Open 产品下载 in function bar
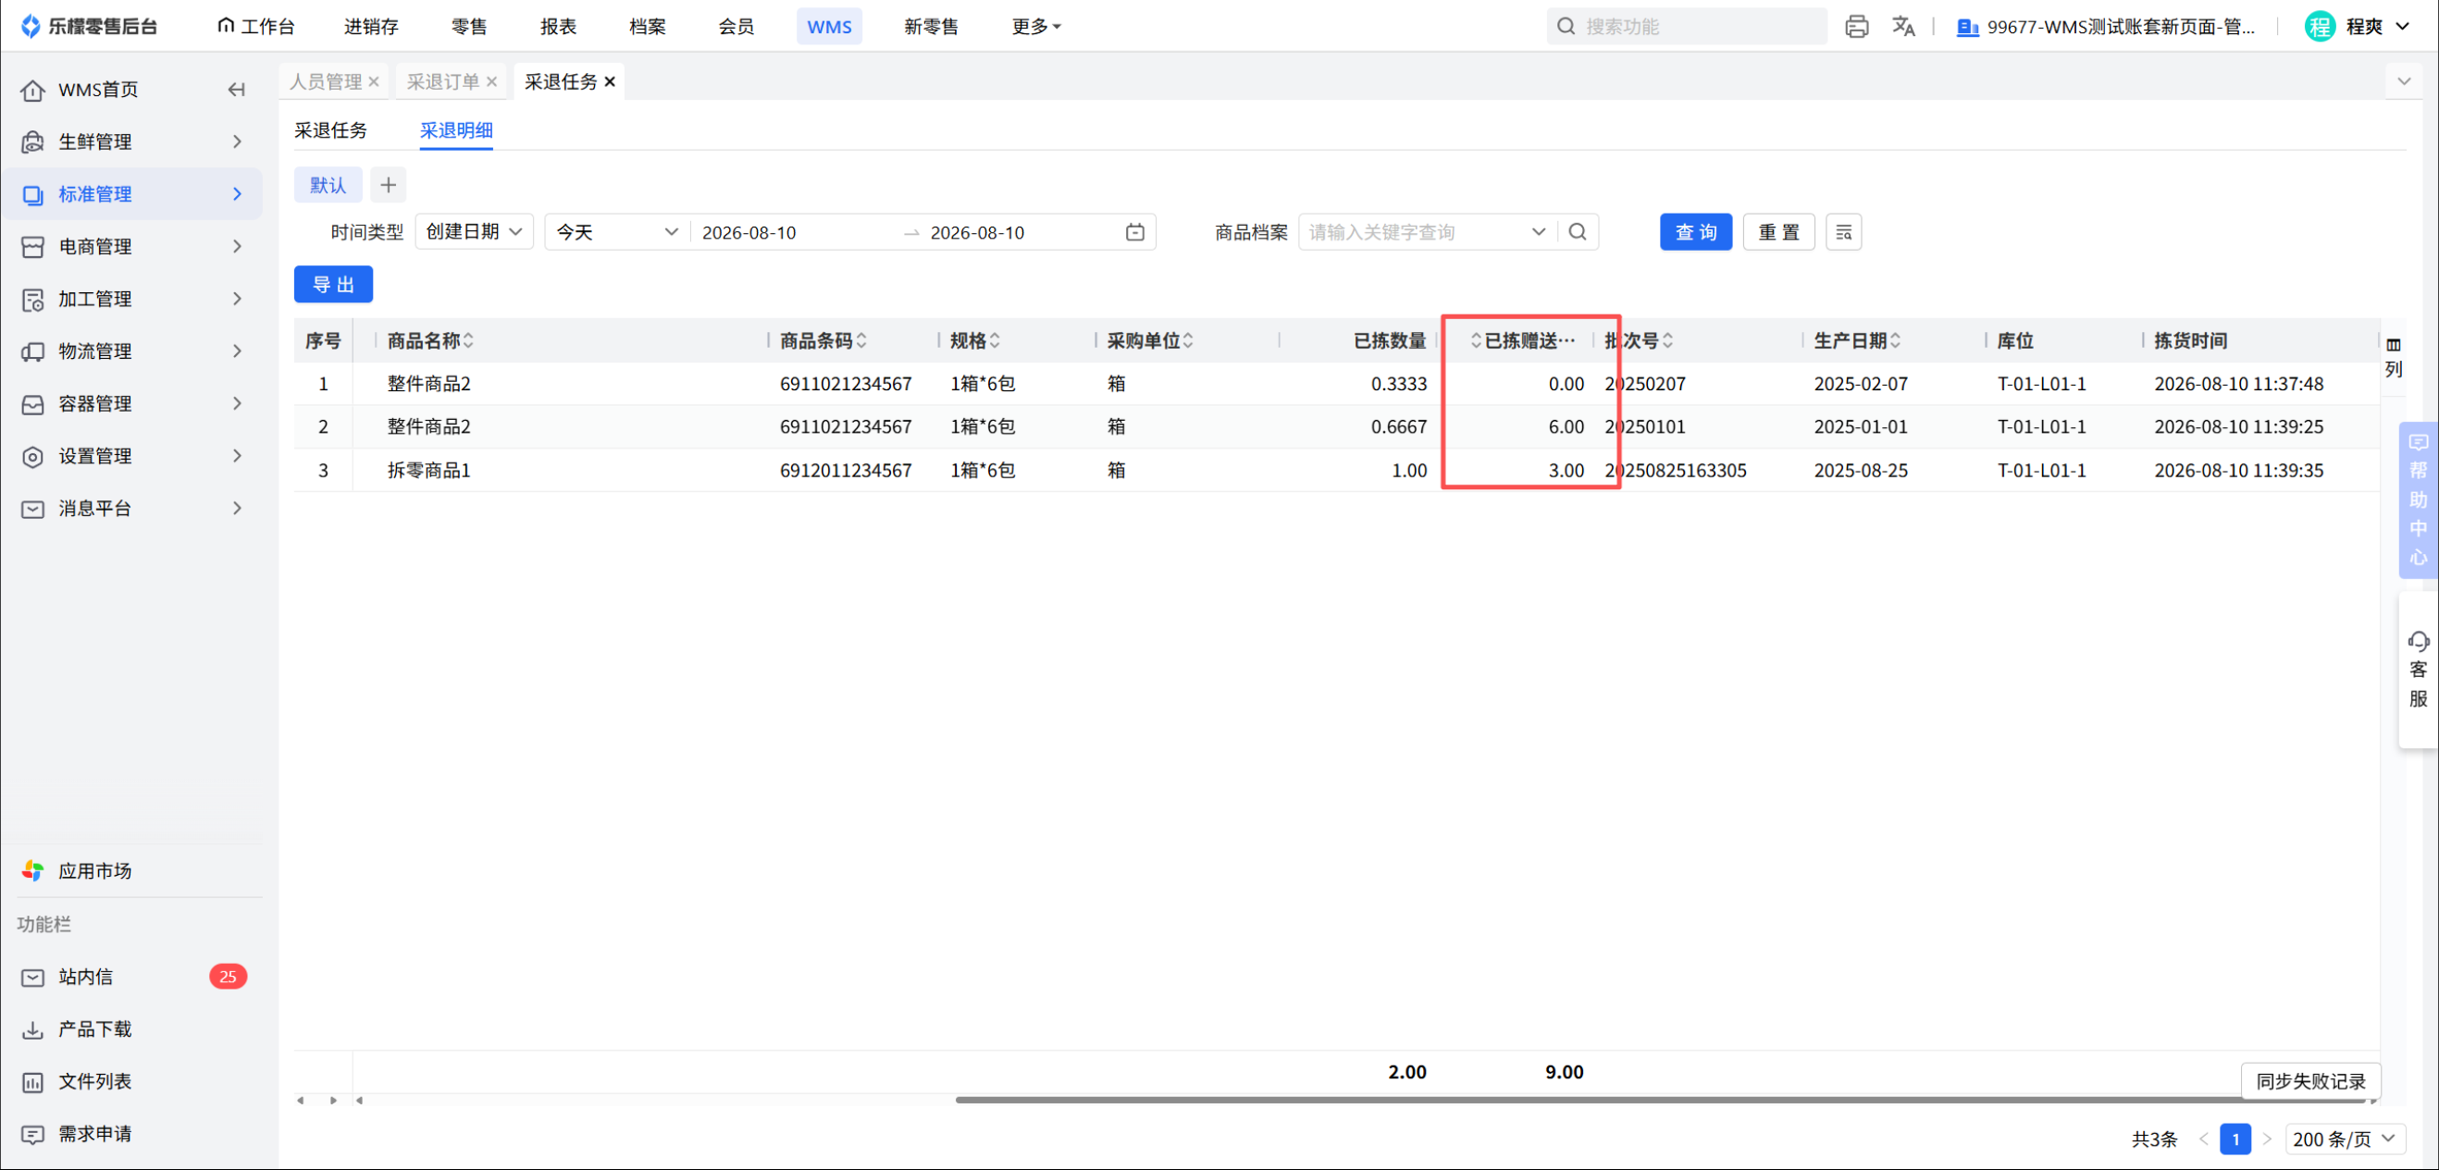Screen dimensions: 2439x1170 (94, 1029)
